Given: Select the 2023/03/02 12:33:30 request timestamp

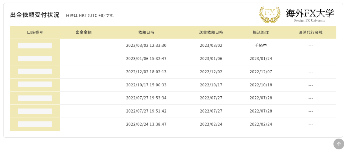Looking at the screenshot, I should coord(146,46).
